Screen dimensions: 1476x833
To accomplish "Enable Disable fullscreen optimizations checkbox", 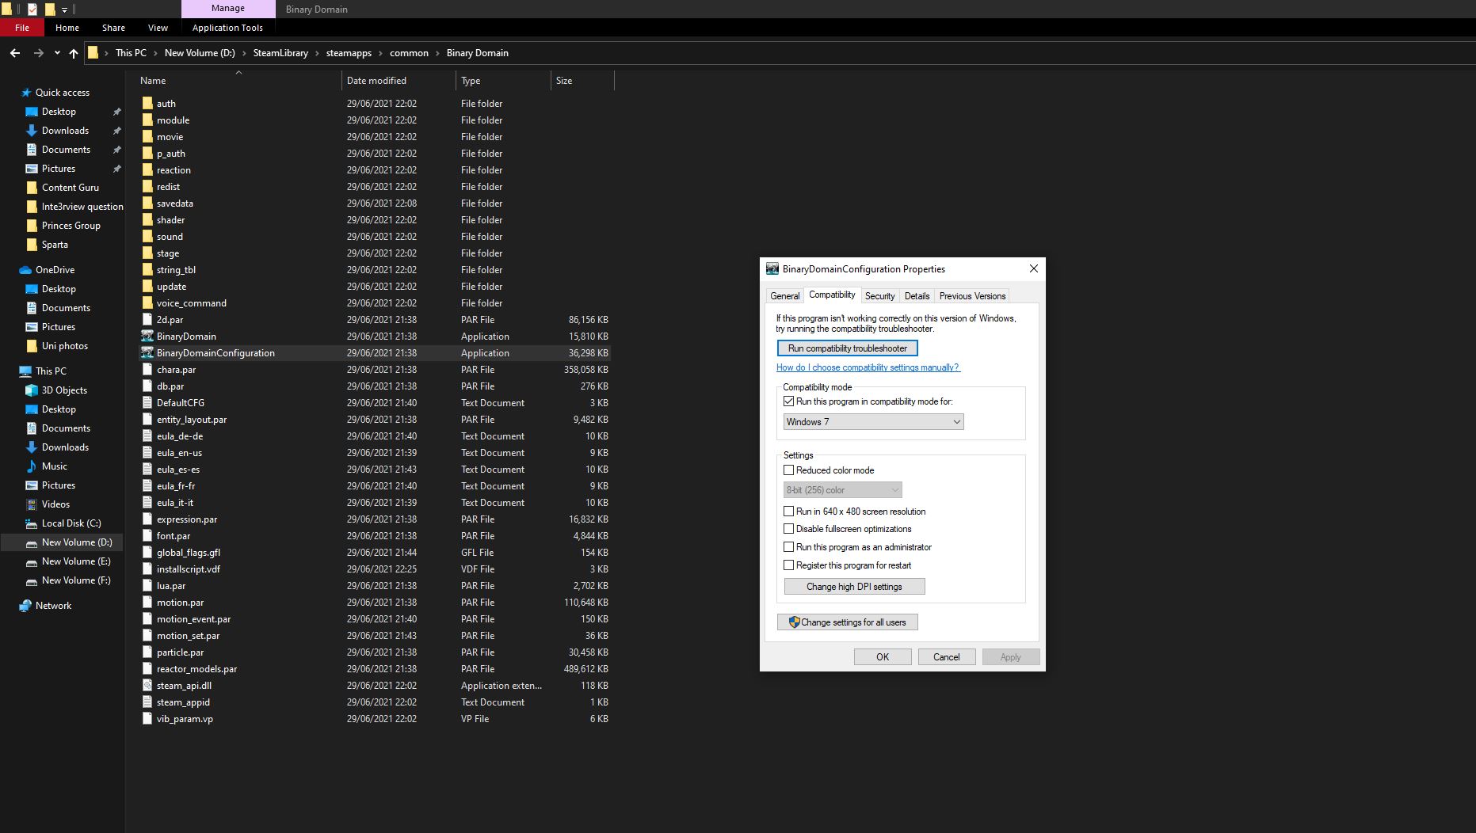I will point(789,529).
